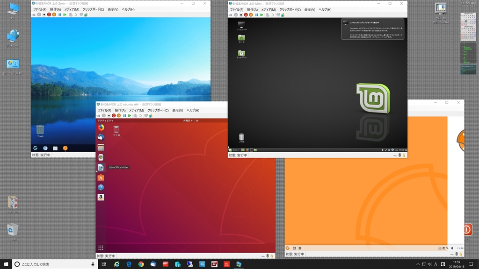
Task: Click the Amazon icon in Ubuntu dock
Action: tap(101, 197)
